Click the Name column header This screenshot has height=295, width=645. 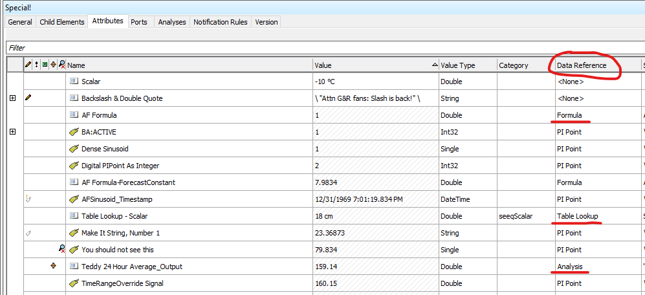[188, 65]
